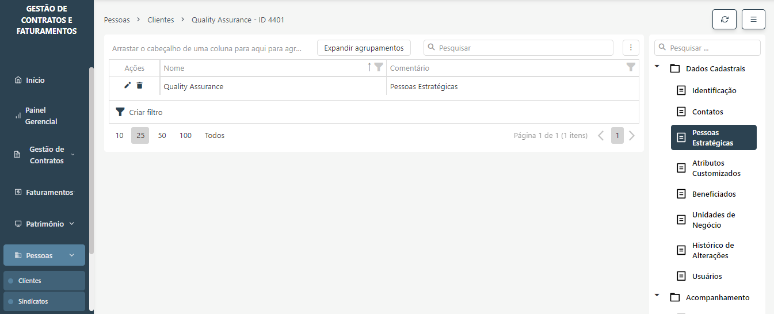The image size is (774, 314).
Task: Click the pencil edit icon for Quality Assurance
Action: pos(128,86)
